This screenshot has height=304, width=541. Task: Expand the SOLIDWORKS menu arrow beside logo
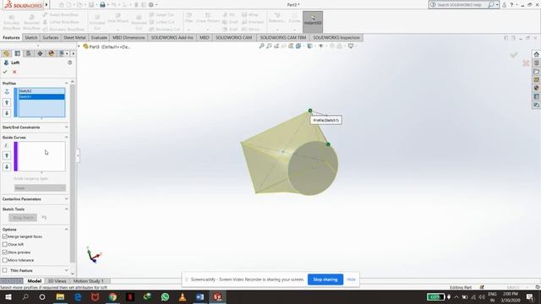point(46,5)
